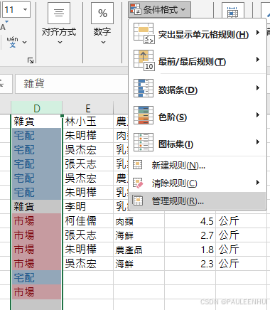Click the clear rules eraser icon

138,183
